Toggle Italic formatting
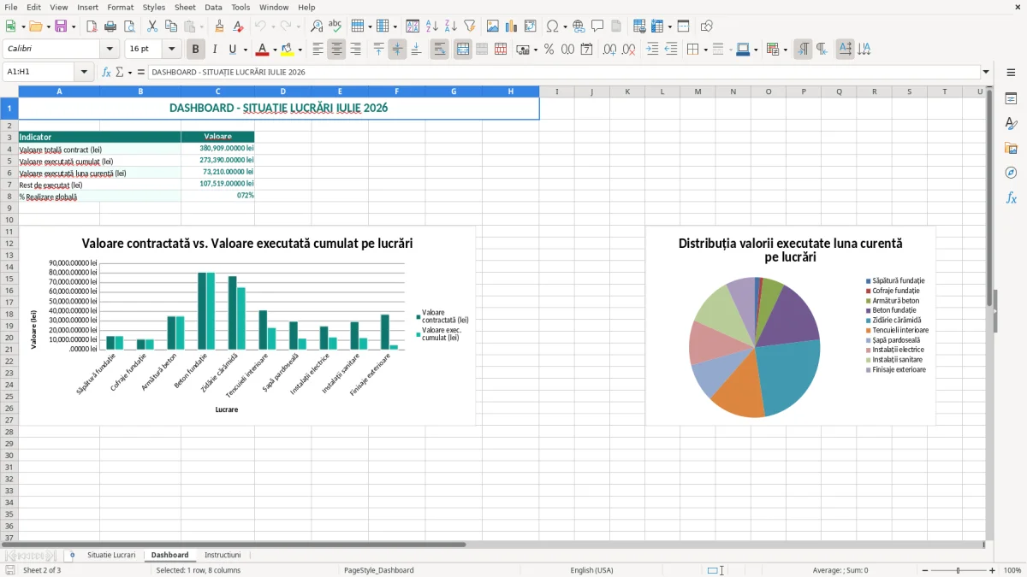This screenshot has height=577, width=1027. click(x=215, y=50)
